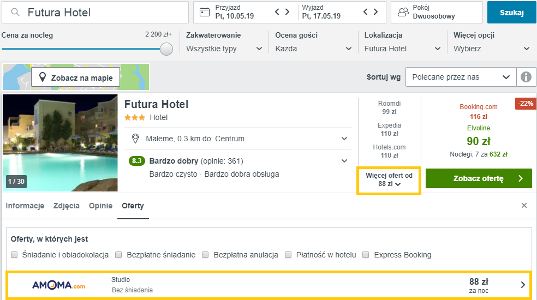Image resolution: width=537 pixels, height=300 pixels.
Task: Open Ocena gości dropdown
Action: click(313, 49)
